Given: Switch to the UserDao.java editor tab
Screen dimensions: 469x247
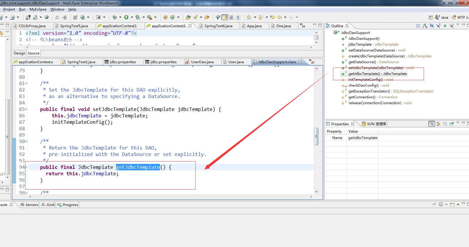Looking at the screenshot, I should 202,62.
